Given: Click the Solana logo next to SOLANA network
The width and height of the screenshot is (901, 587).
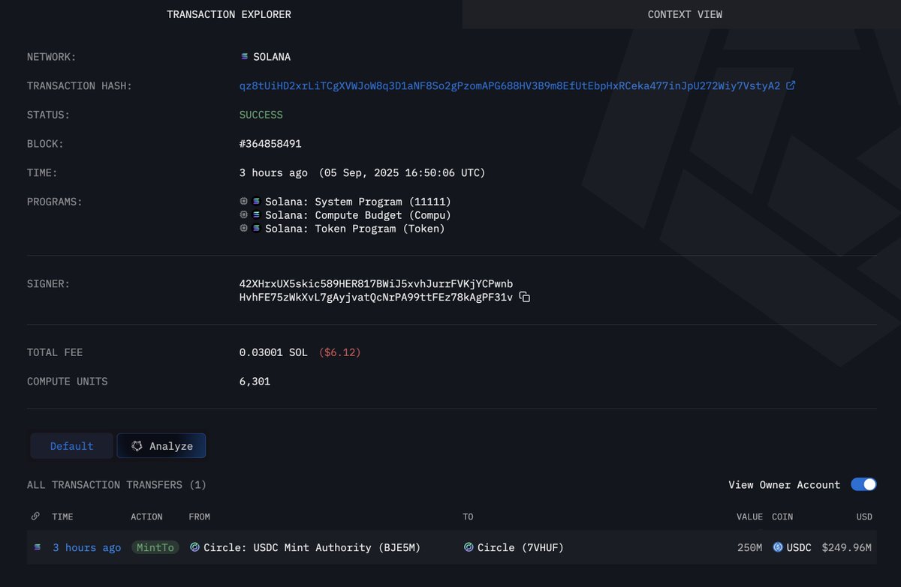Looking at the screenshot, I should click(x=244, y=57).
